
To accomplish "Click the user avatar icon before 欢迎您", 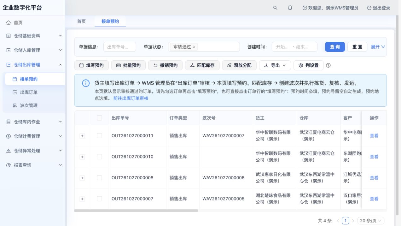I will [305, 8].
